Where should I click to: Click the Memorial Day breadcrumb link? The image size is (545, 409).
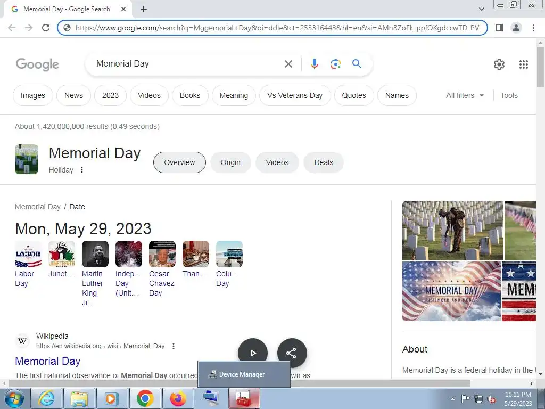click(x=38, y=207)
